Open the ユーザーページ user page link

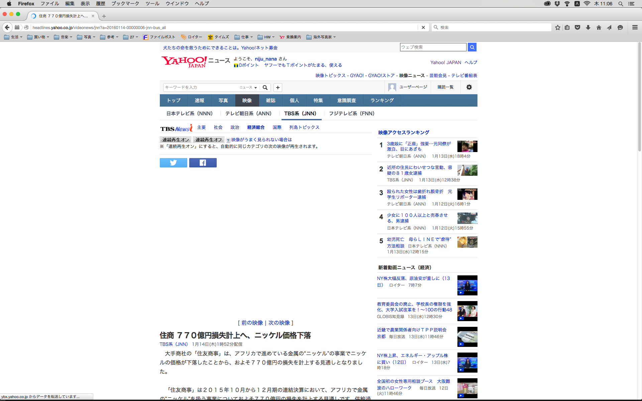point(413,87)
